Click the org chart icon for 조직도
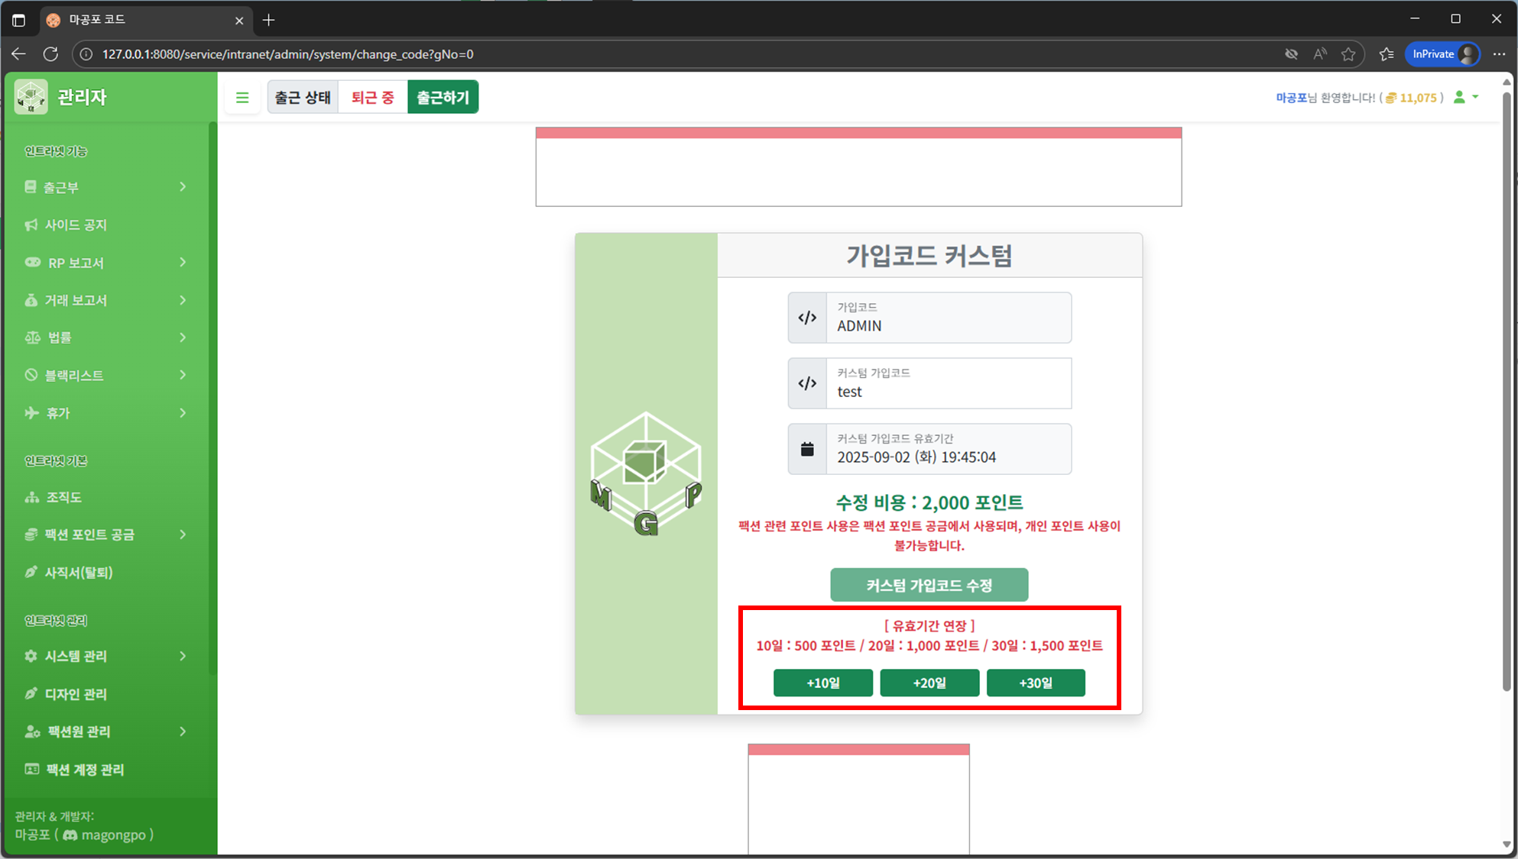1518x859 pixels. 32,497
